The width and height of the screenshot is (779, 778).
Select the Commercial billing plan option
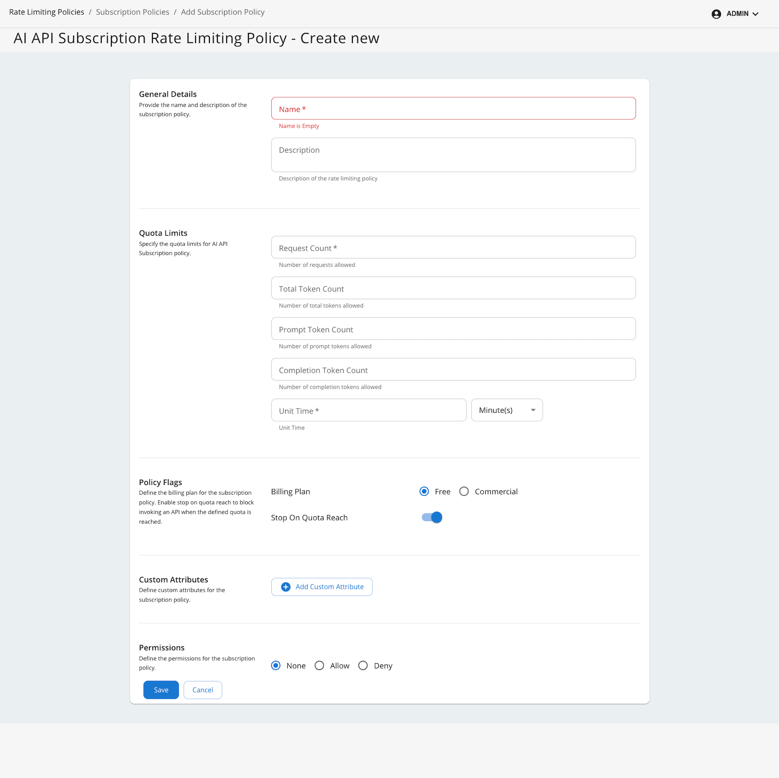(x=464, y=491)
